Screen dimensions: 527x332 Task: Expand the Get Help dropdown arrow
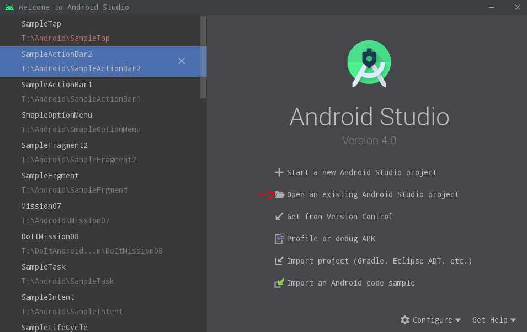point(513,320)
